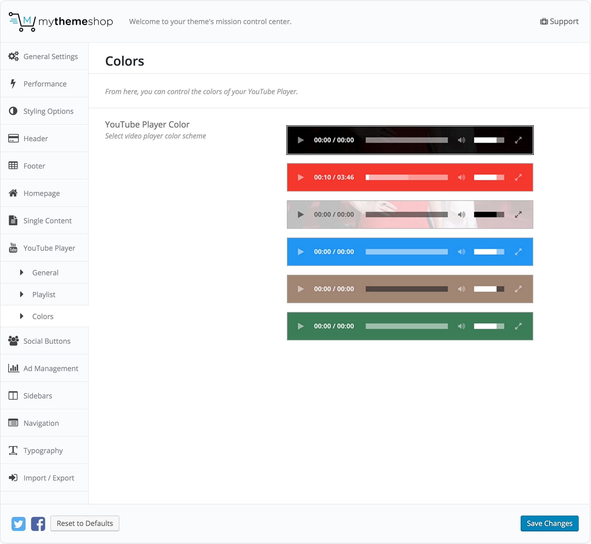The width and height of the screenshot is (591, 544).
Task: Click the Performance lightning bolt icon
Action: pyautogui.click(x=13, y=84)
